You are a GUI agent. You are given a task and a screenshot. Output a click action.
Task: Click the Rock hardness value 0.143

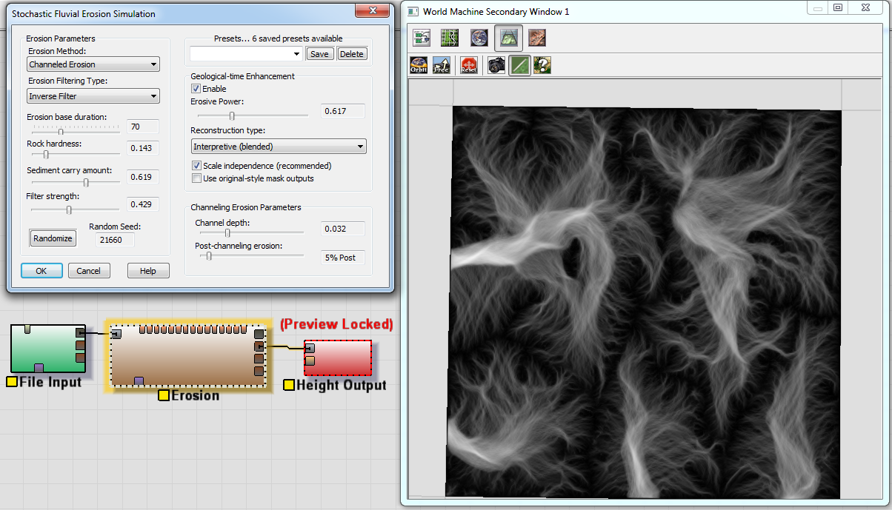[142, 148]
